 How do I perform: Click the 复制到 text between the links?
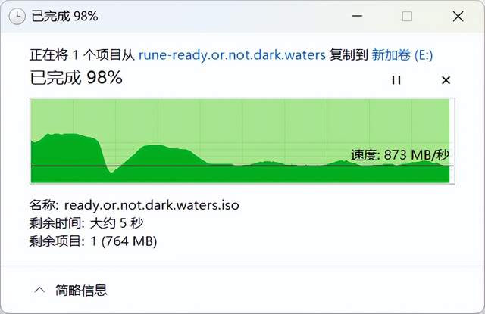click(349, 54)
